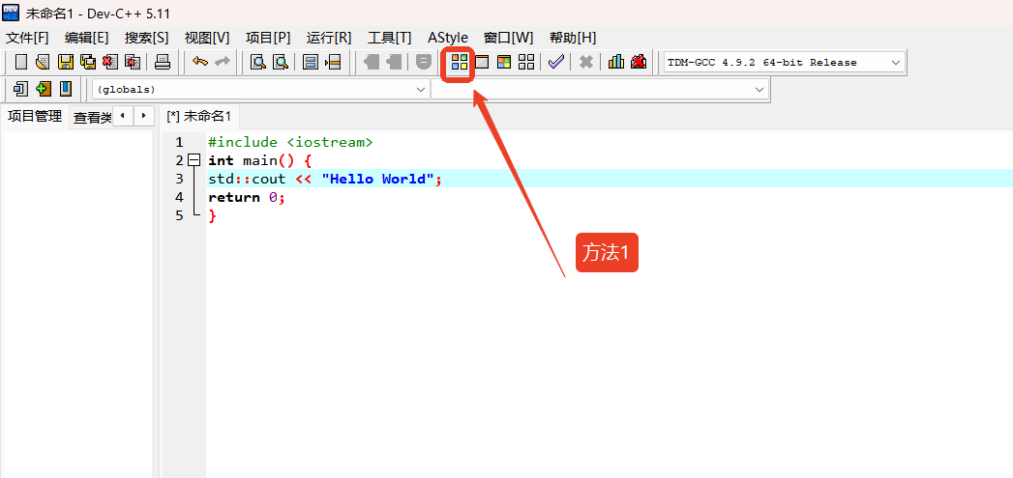1013x478 pixels.
Task: Compile the code with four-color squares icon
Action: [x=460, y=62]
